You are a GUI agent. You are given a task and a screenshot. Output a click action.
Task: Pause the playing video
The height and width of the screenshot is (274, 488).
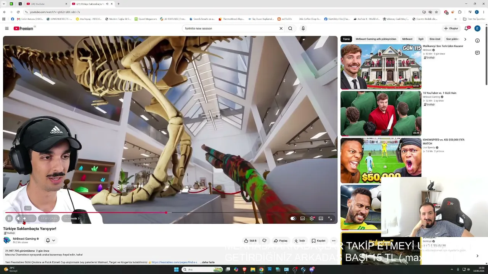[9, 218]
